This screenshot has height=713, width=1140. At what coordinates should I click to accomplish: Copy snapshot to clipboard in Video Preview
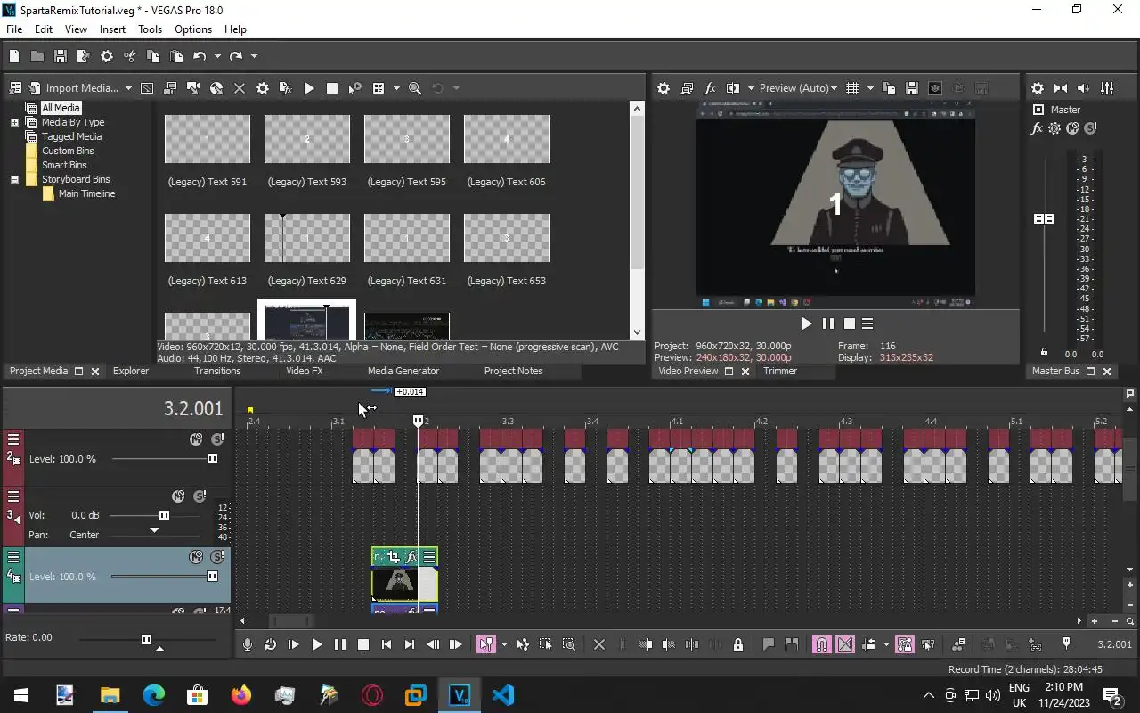pyautogui.click(x=889, y=88)
